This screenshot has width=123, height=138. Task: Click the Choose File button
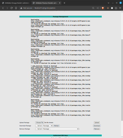point(40,122)
